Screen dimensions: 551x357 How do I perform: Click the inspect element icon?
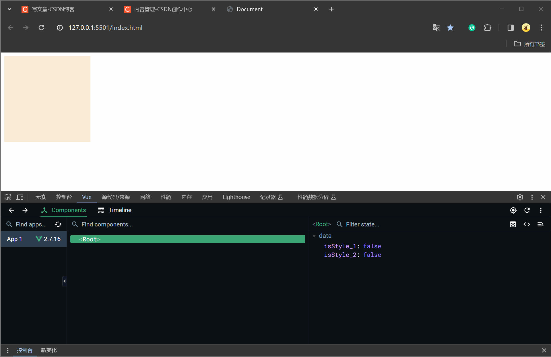[8, 197]
